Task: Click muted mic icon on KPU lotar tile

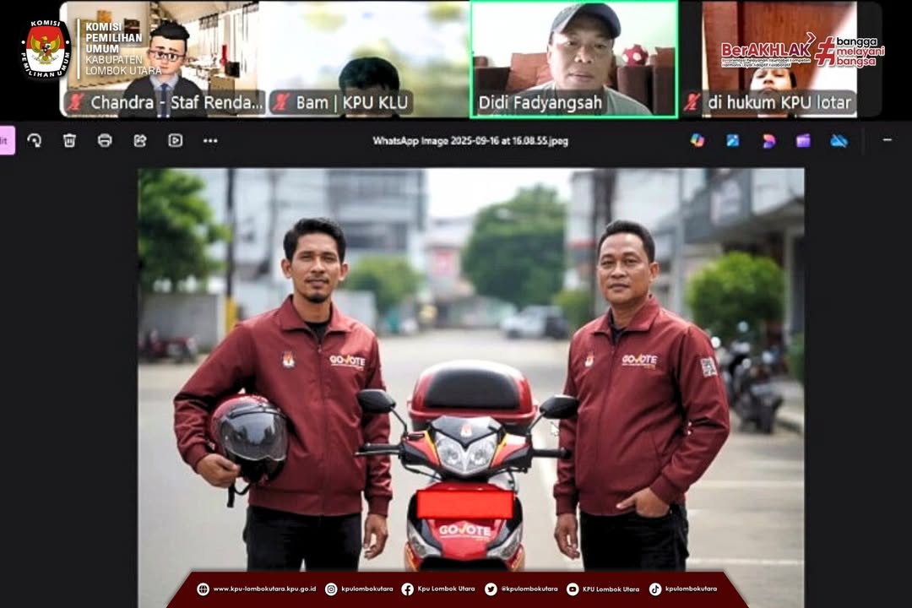Action: click(692, 103)
